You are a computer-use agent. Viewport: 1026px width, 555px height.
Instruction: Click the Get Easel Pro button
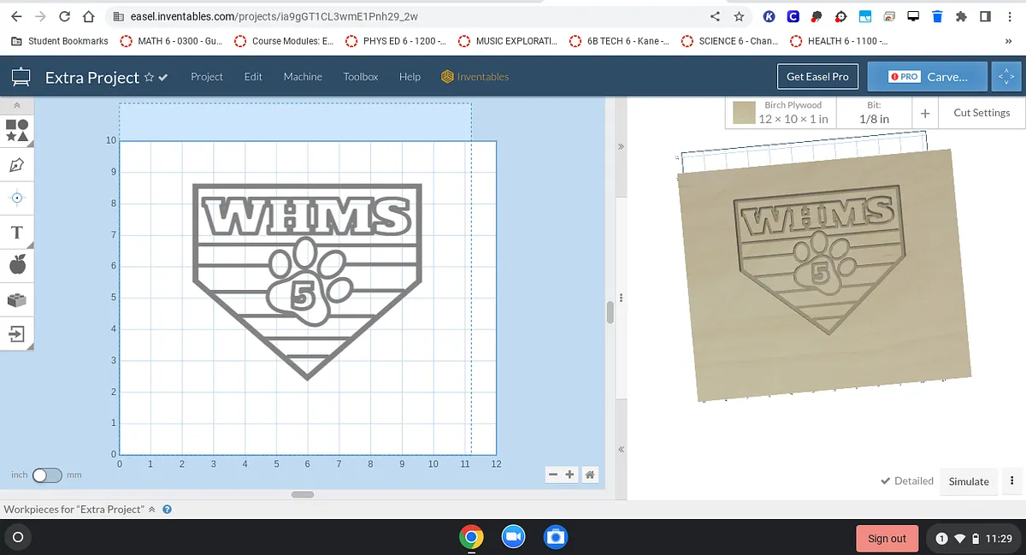[x=817, y=76]
